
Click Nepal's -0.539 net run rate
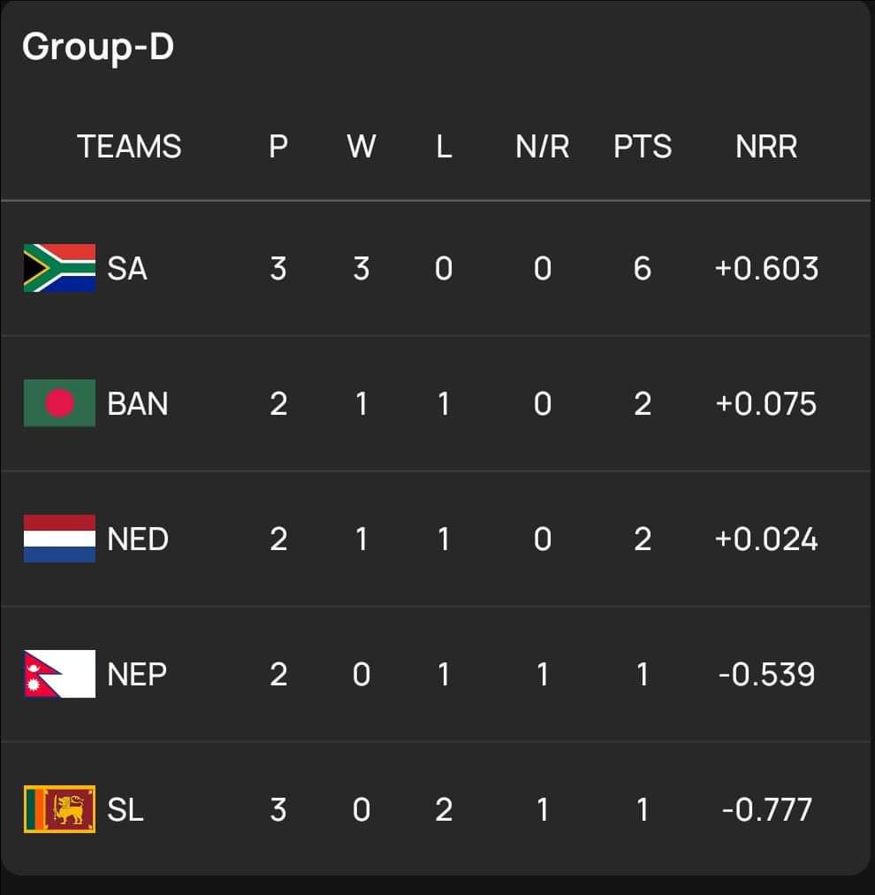point(766,674)
